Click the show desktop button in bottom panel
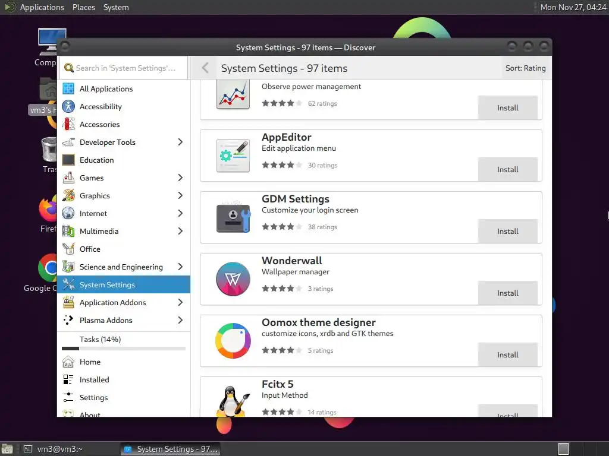609x456 pixels. [7, 449]
